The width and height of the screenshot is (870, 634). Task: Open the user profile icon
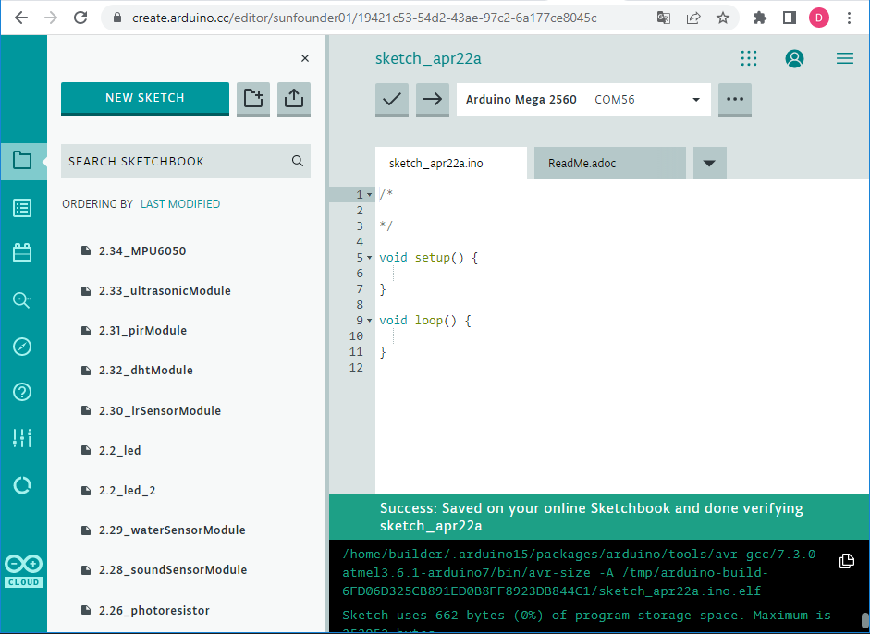coord(794,58)
